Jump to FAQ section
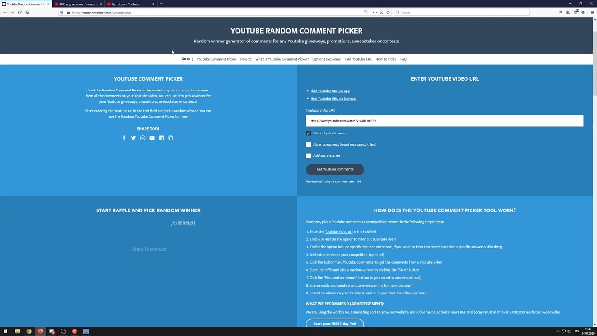The width and height of the screenshot is (597, 336). [x=403, y=59]
